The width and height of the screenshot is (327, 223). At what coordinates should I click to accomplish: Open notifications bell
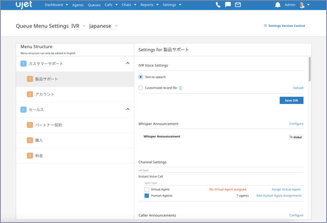(x=278, y=5)
